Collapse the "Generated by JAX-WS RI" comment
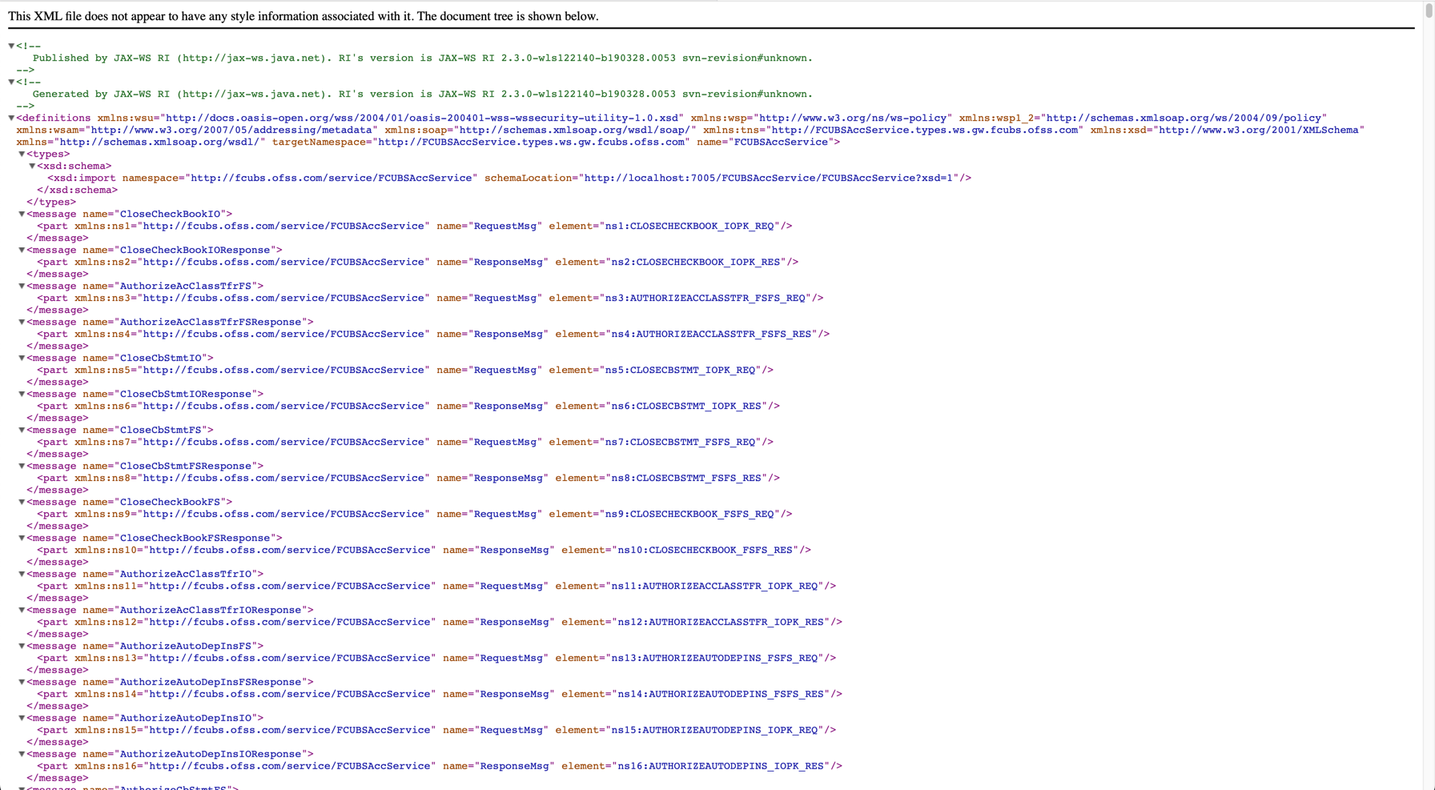Screen dimensions: 1435x790 click(x=11, y=82)
